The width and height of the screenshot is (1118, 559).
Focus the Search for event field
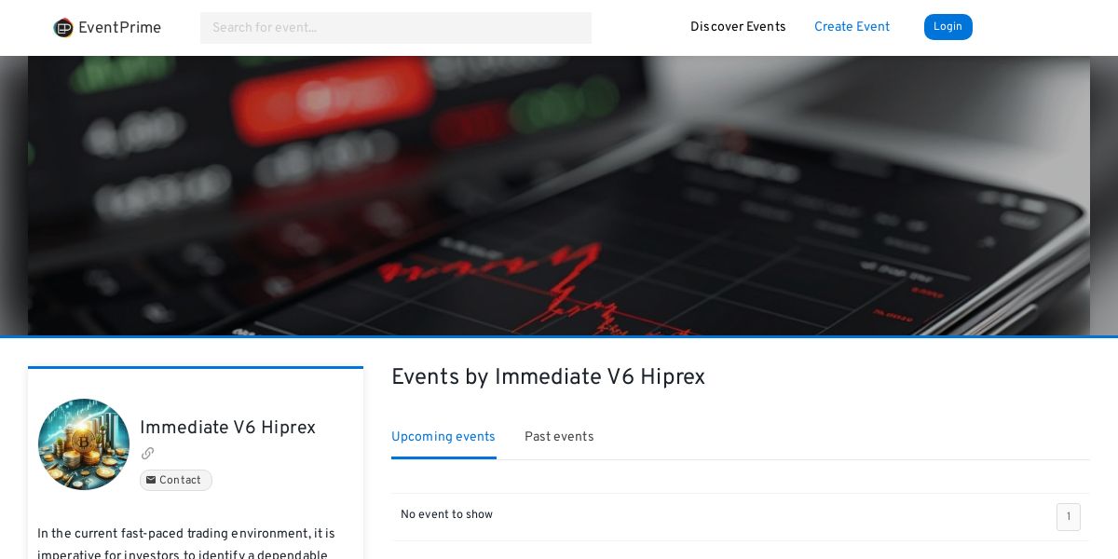[x=396, y=28]
